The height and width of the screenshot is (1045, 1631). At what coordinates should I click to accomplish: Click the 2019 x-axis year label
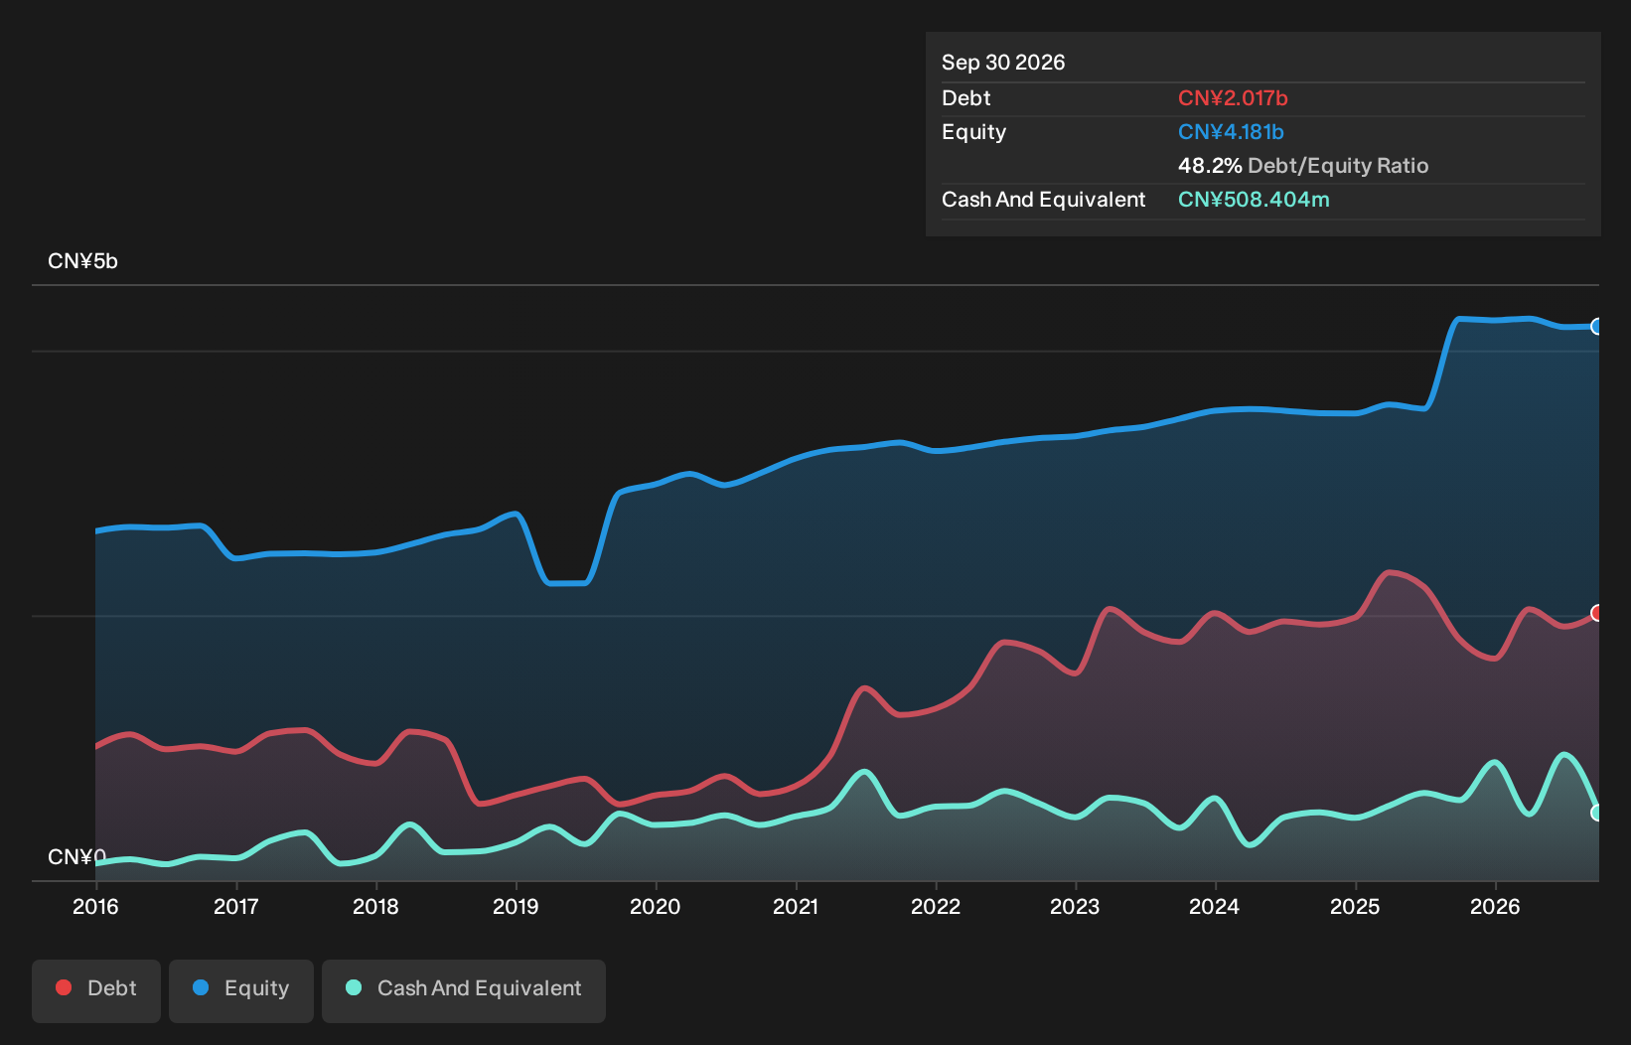pos(516,906)
